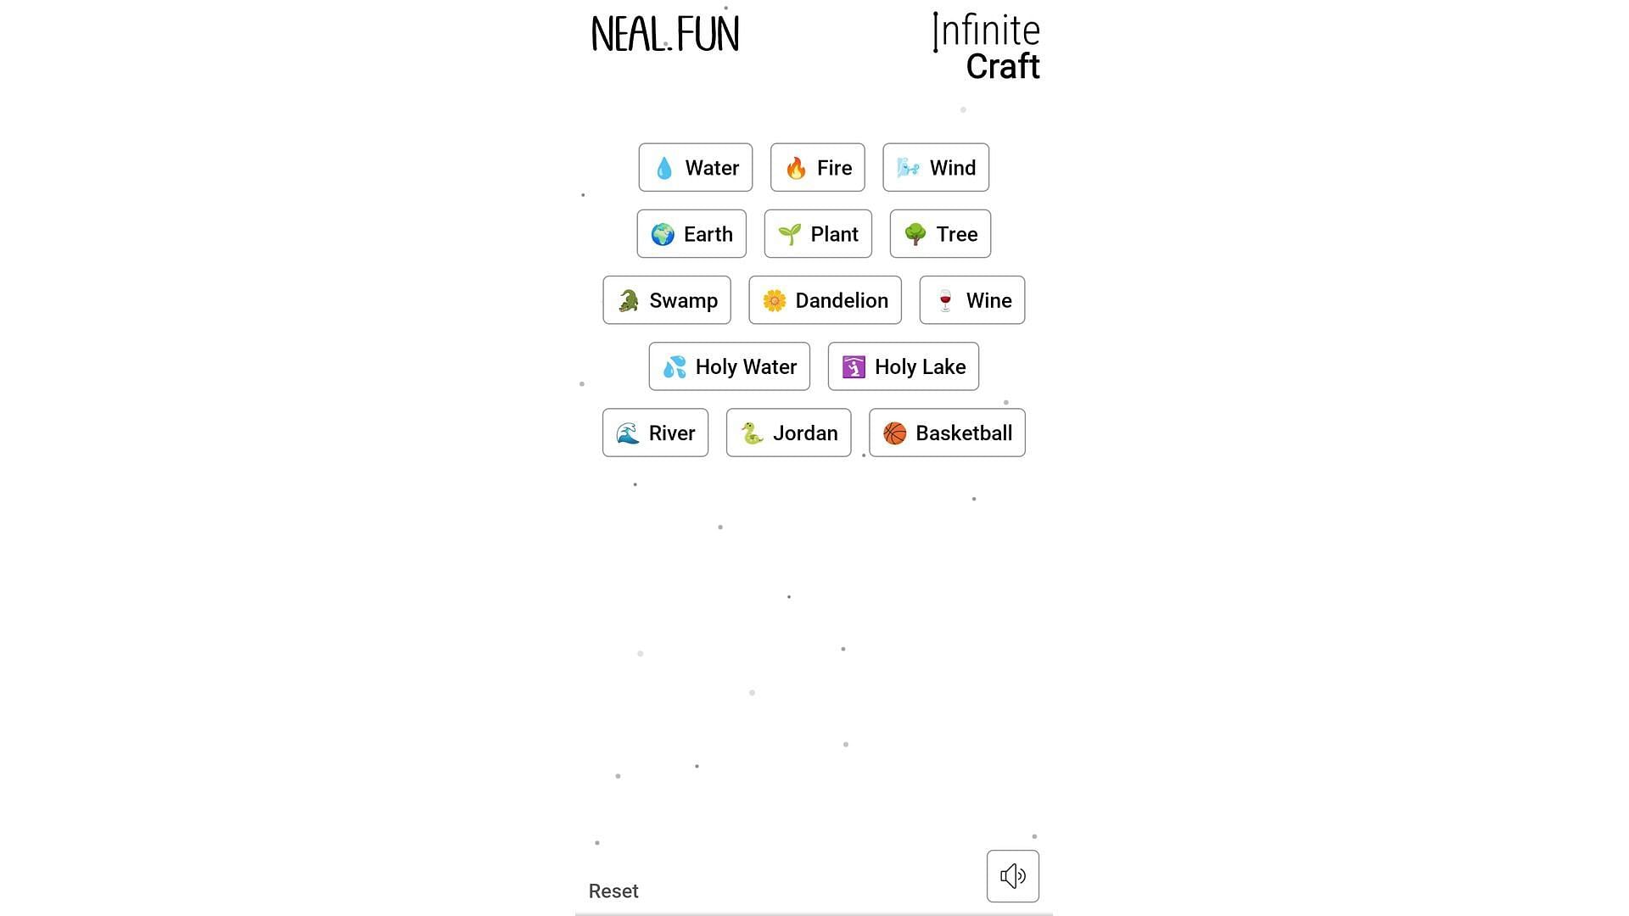This screenshot has height=916, width=1629.
Task: Select the Plant element
Action: coord(818,234)
